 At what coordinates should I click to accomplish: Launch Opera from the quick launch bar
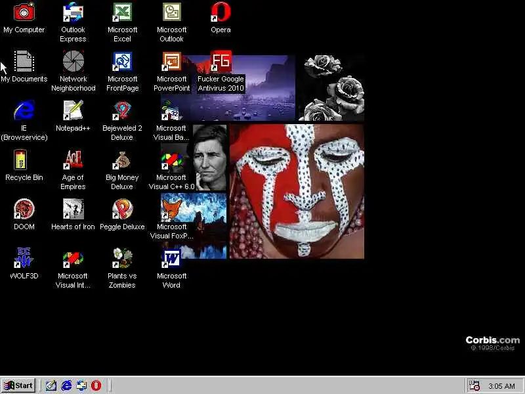pos(96,385)
